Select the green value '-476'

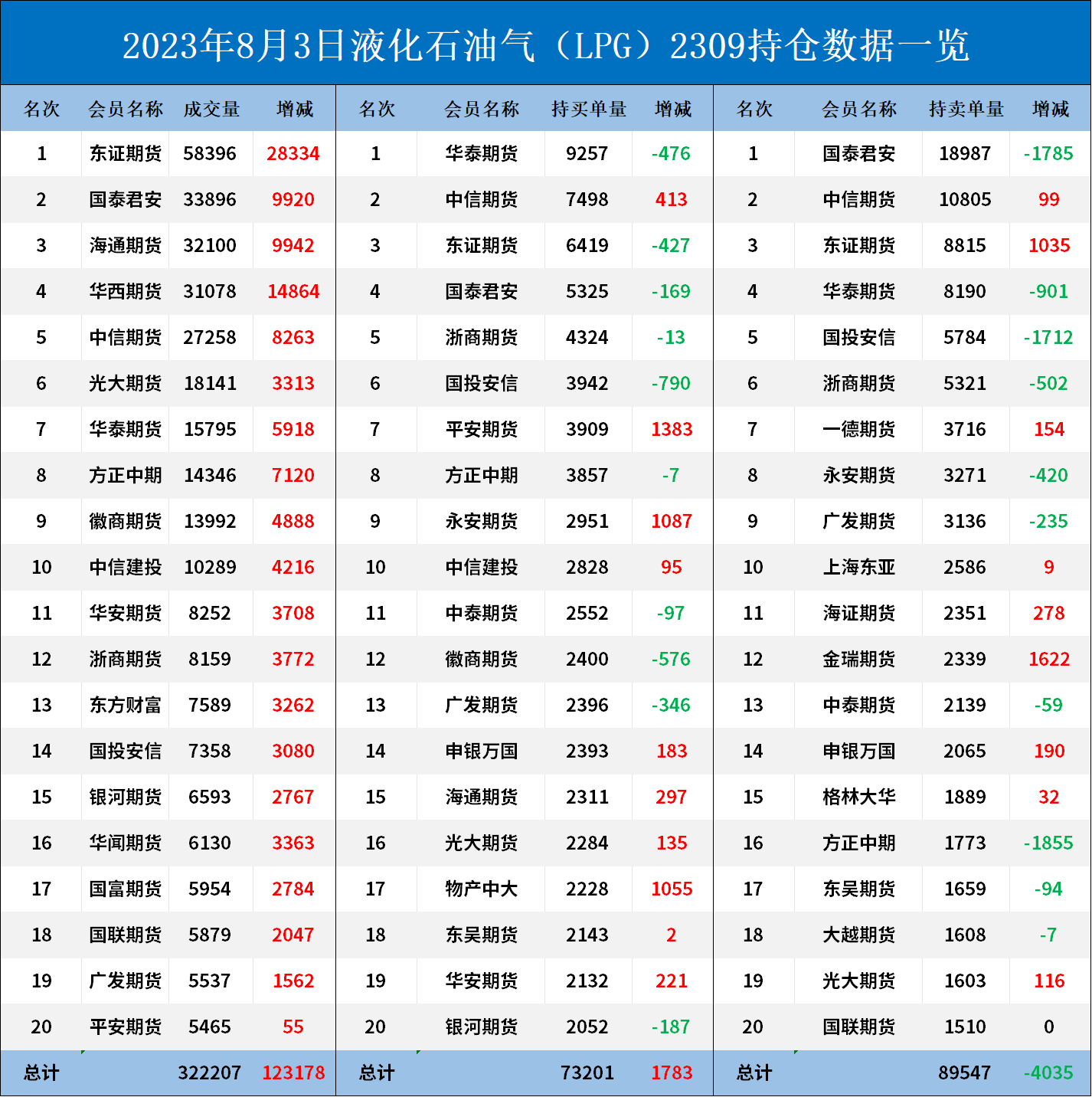[x=671, y=154]
